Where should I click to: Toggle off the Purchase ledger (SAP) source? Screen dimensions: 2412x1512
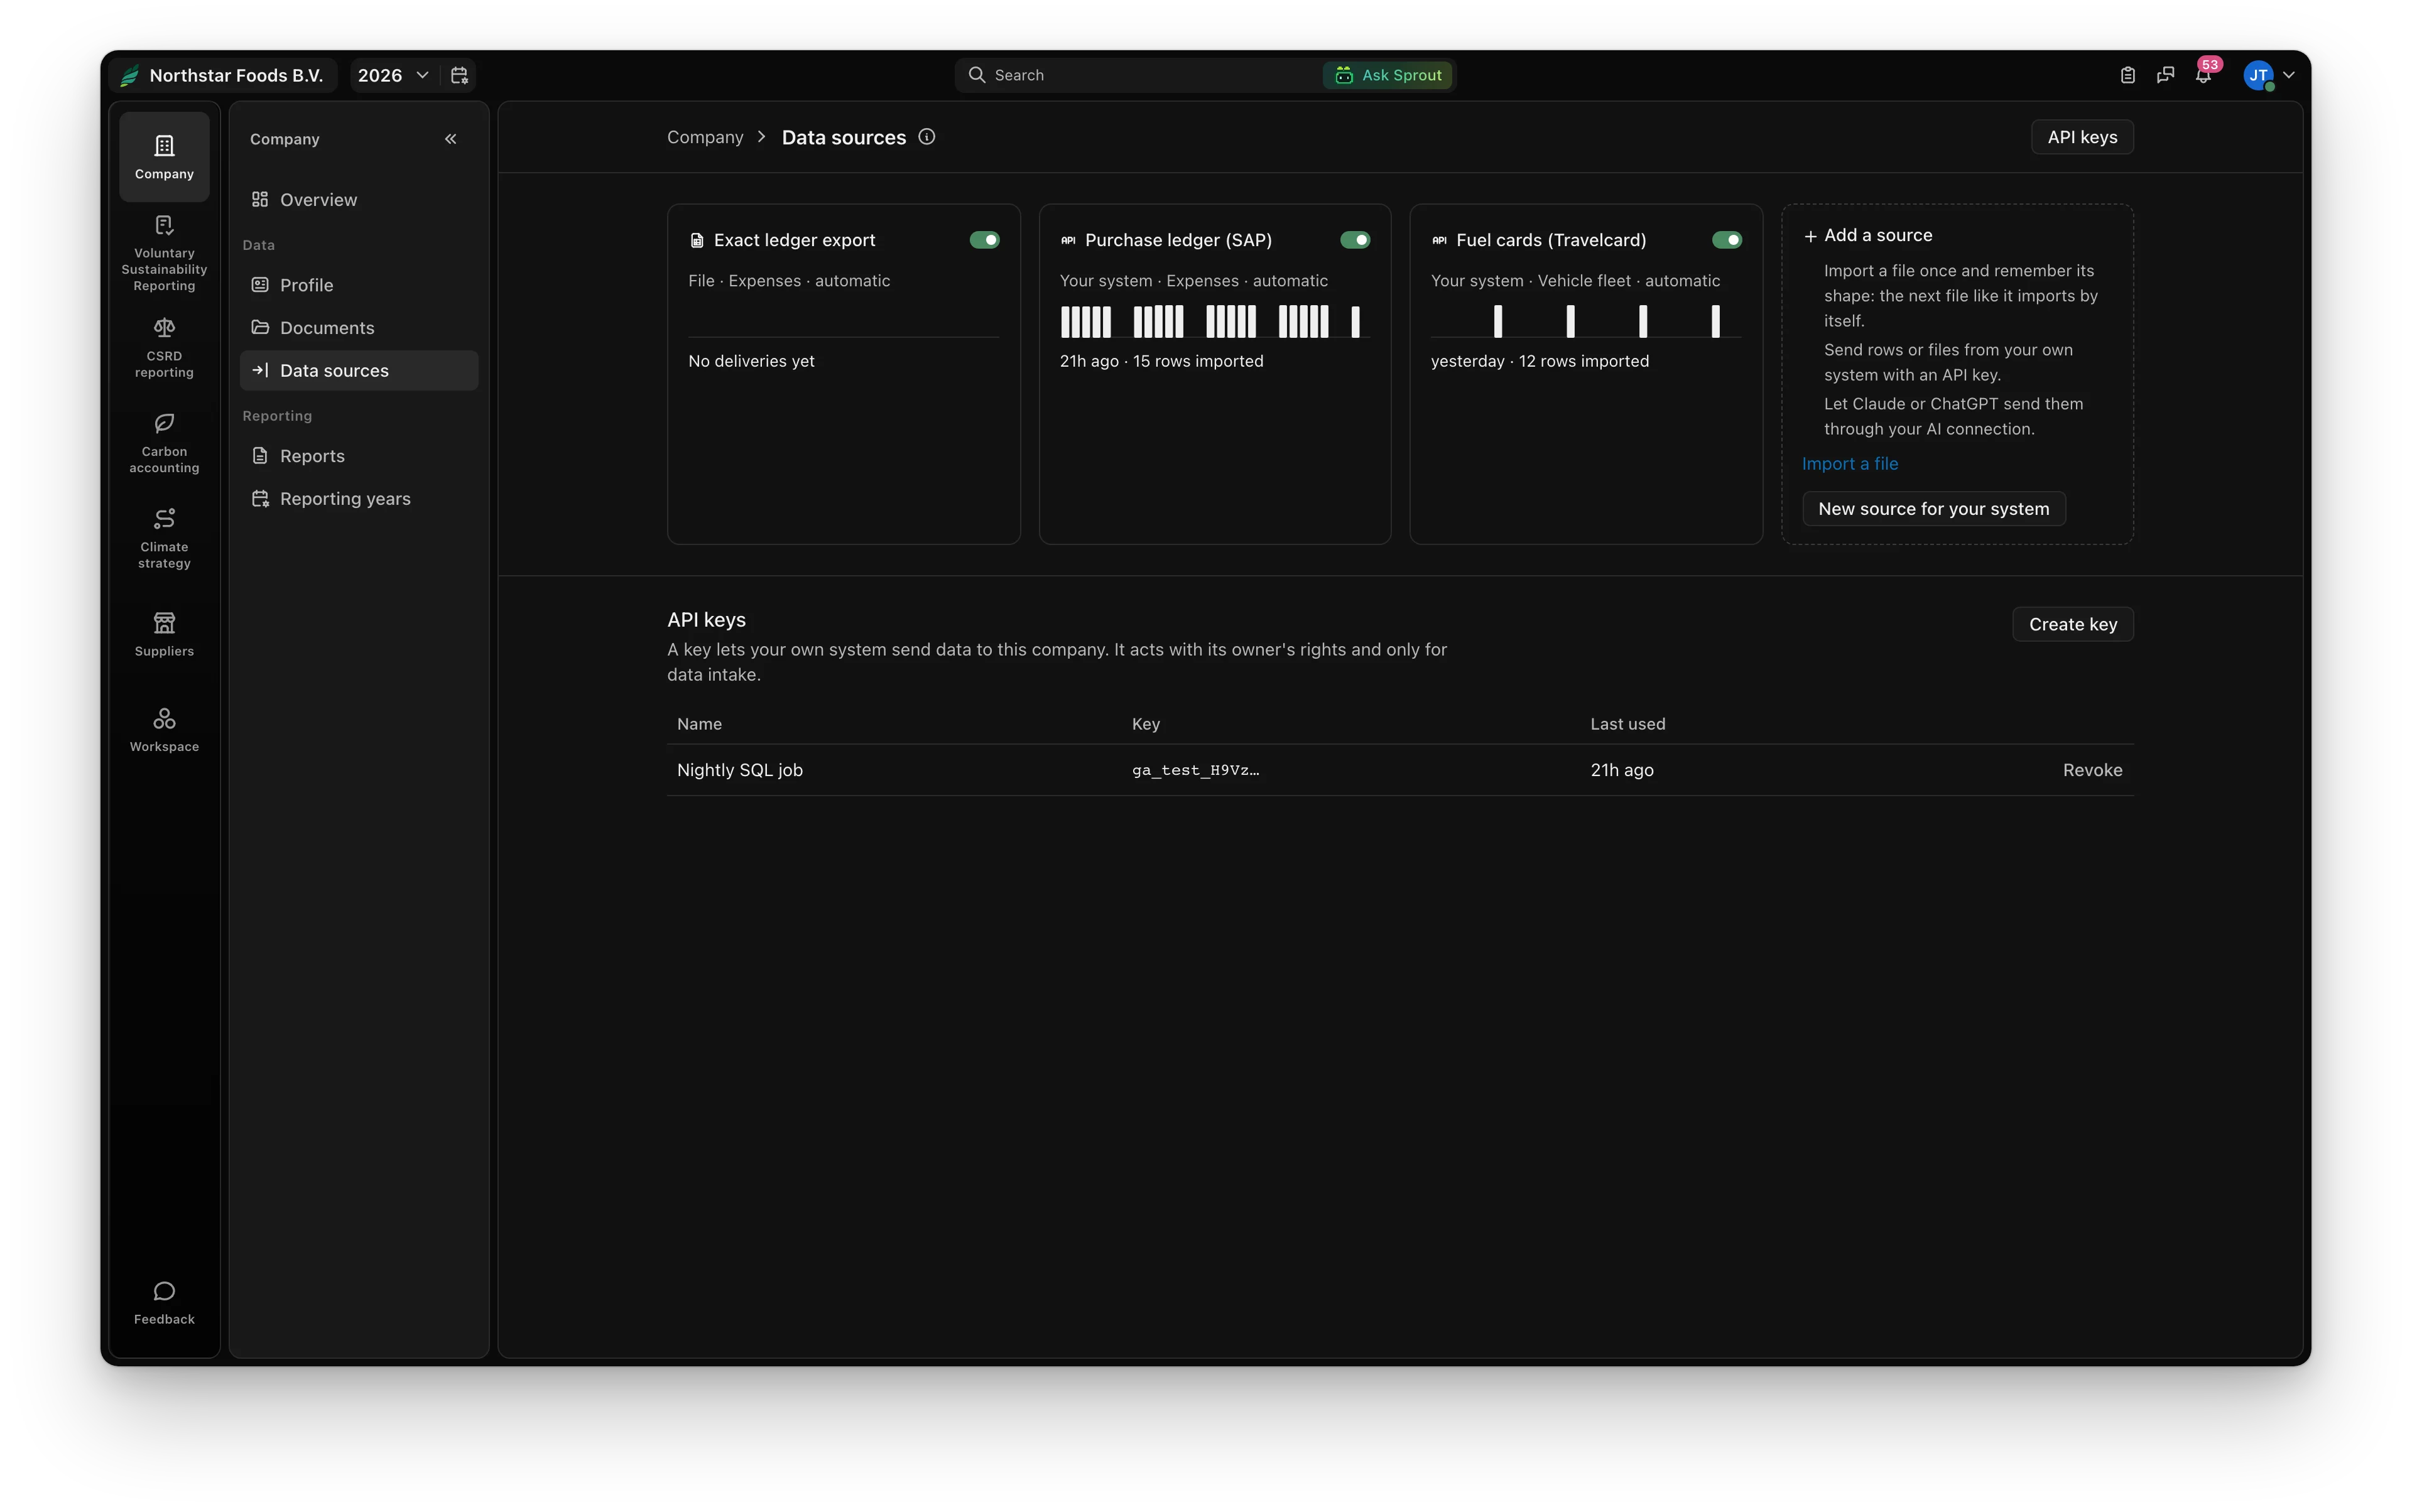[x=1355, y=240]
